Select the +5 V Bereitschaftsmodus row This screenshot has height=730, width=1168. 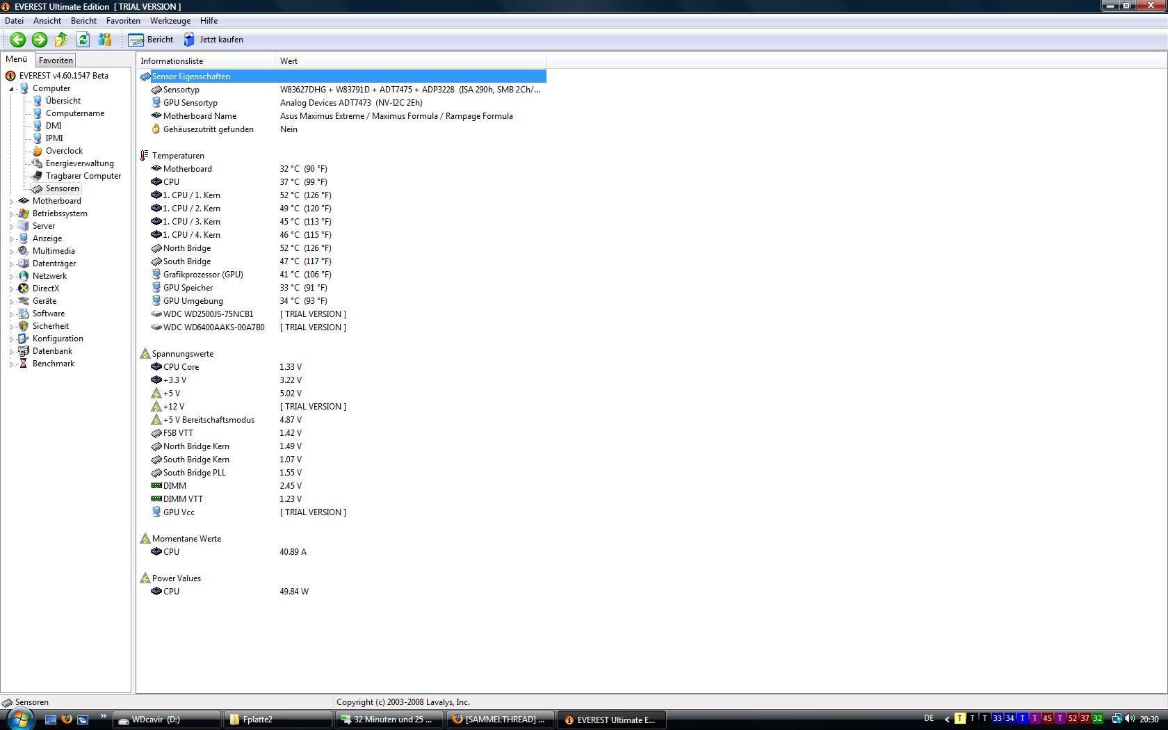click(343, 420)
